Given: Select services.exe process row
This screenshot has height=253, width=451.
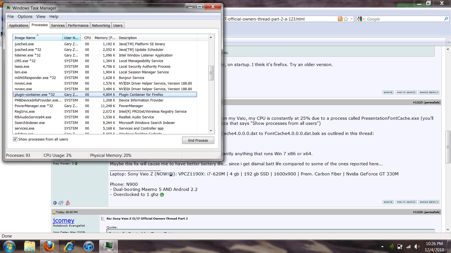Looking at the screenshot, I should tap(105, 128).
